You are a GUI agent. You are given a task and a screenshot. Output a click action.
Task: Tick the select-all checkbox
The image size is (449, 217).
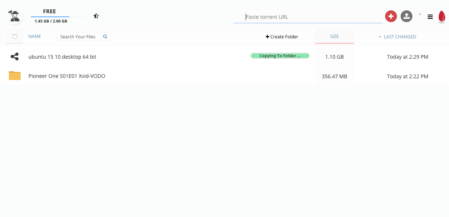[x=15, y=37]
